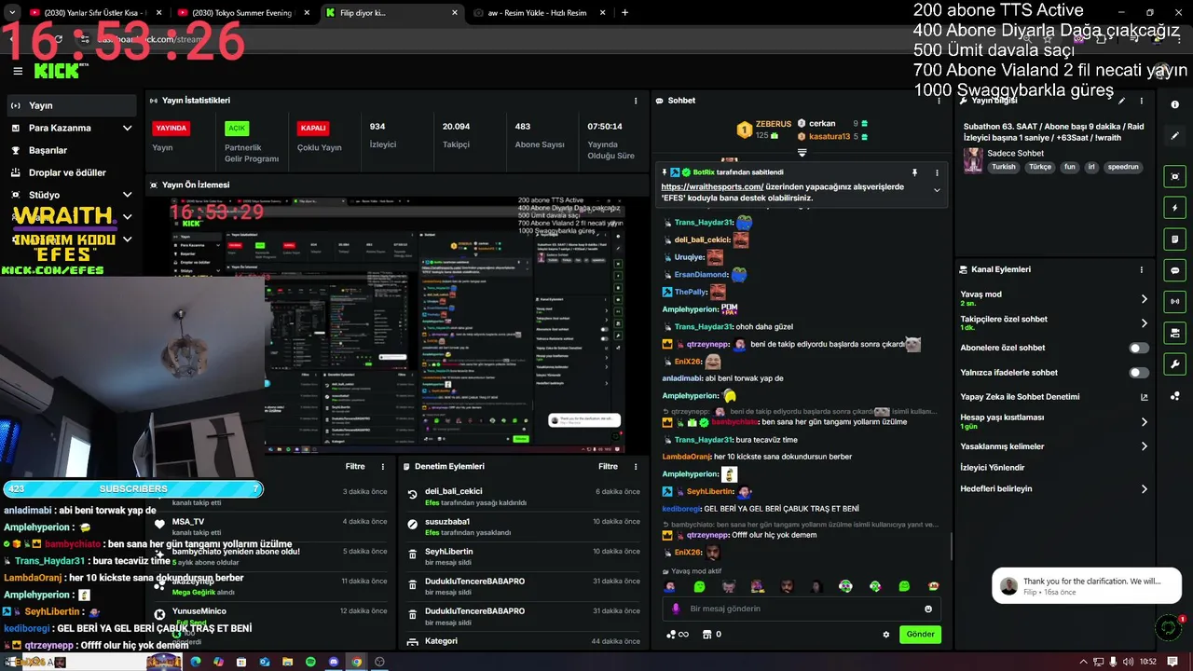The image size is (1193, 671).
Task: Collapse pinned message with chevron
Action: (x=937, y=190)
